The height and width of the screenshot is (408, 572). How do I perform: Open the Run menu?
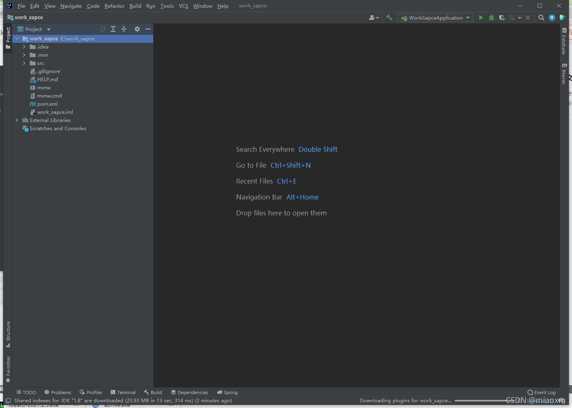(x=151, y=6)
